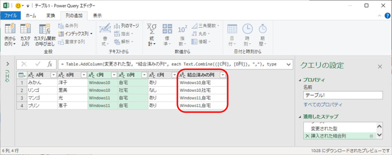Open All Properties (すべてのプロパティ) link

click(x=323, y=105)
